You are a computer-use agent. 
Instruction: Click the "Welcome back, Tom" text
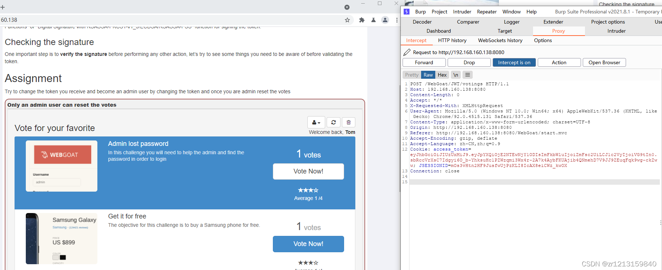332,132
